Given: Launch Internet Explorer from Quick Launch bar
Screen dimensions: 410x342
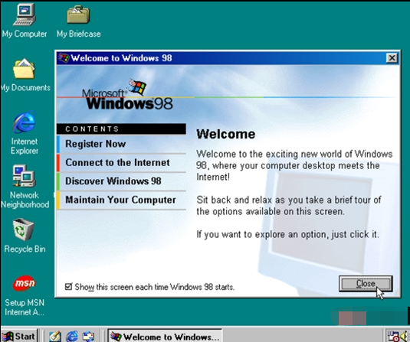Looking at the screenshot, I should click(x=71, y=336).
